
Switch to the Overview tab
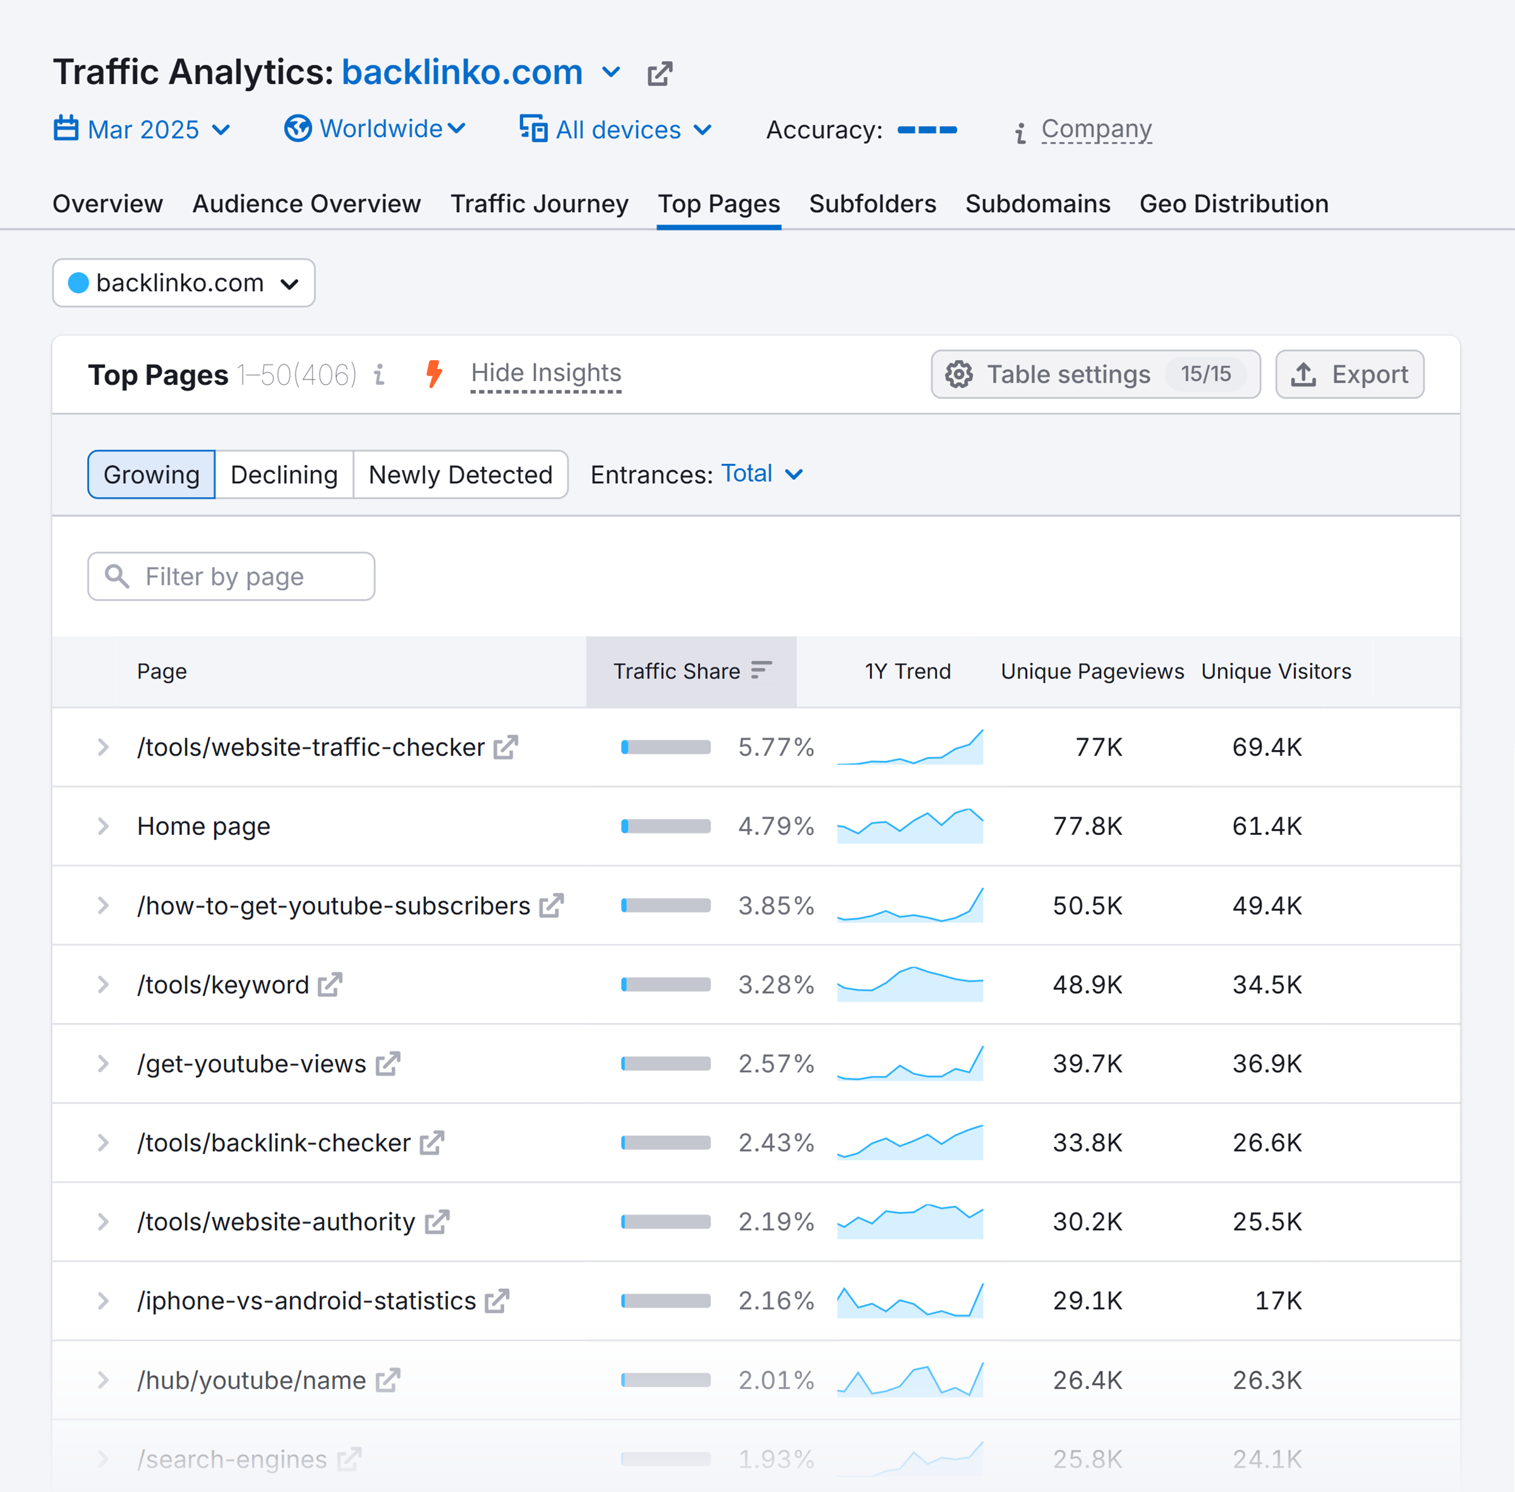[107, 204]
